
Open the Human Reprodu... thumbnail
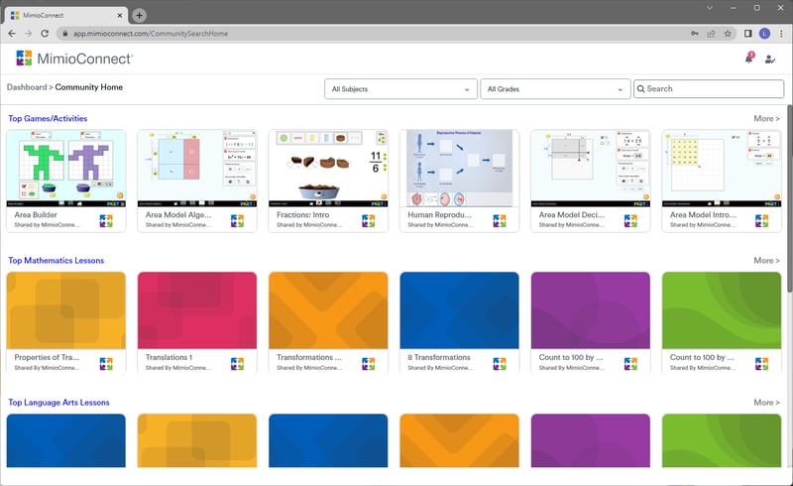pyautogui.click(x=459, y=168)
